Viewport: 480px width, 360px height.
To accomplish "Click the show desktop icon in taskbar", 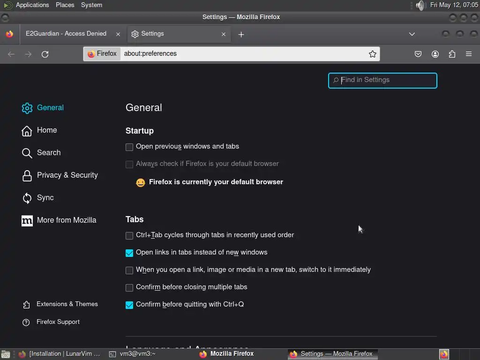I will (5, 354).
